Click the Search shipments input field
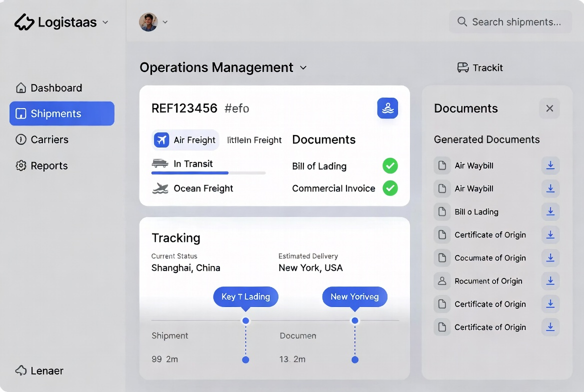The width and height of the screenshot is (584, 392). [x=510, y=22]
